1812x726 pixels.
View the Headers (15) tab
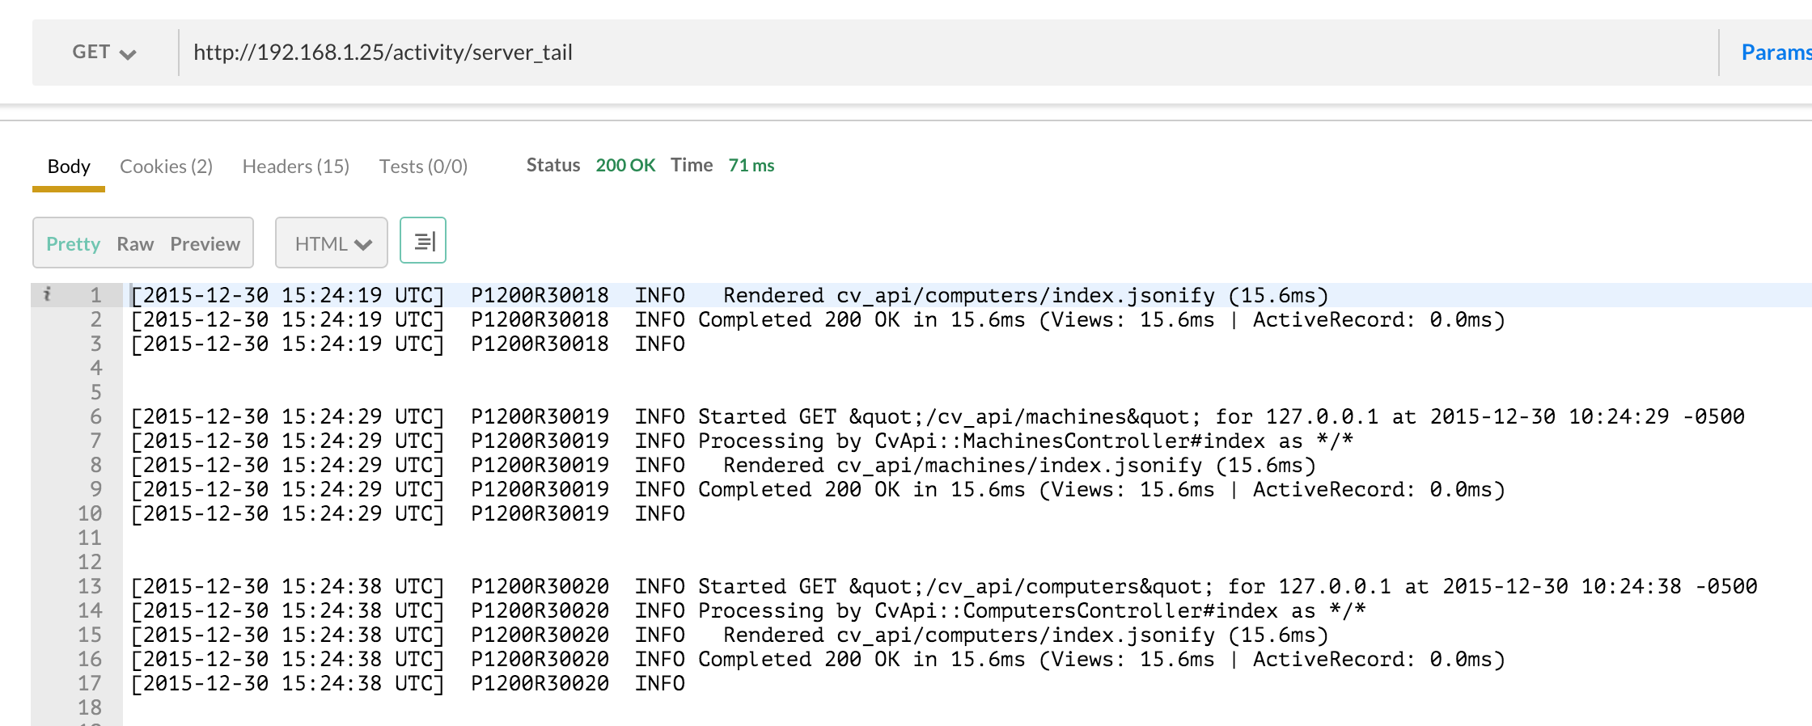coord(296,167)
